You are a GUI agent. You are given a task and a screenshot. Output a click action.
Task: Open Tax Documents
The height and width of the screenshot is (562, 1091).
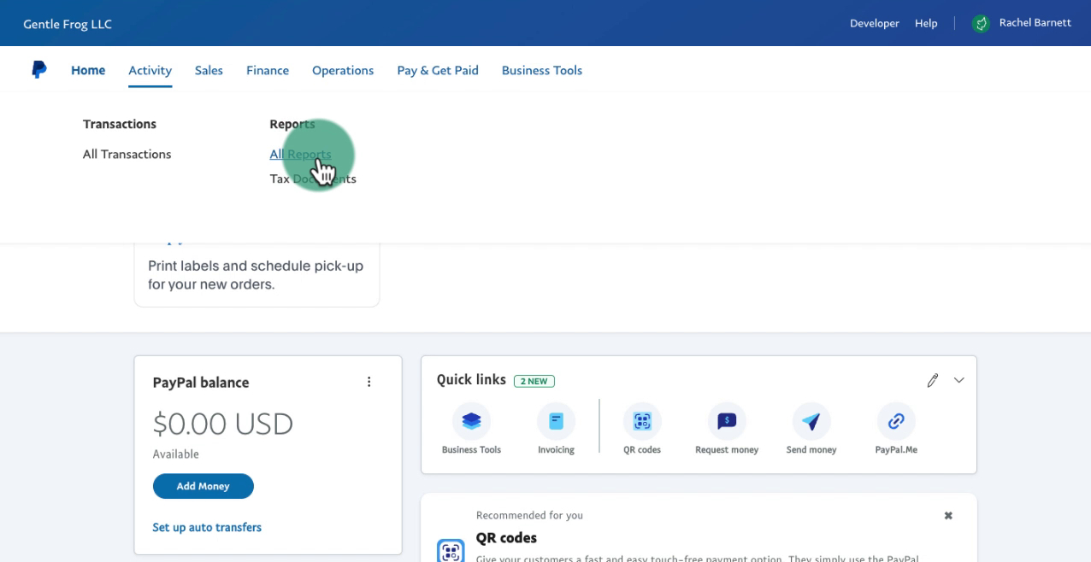pyautogui.click(x=313, y=179)
